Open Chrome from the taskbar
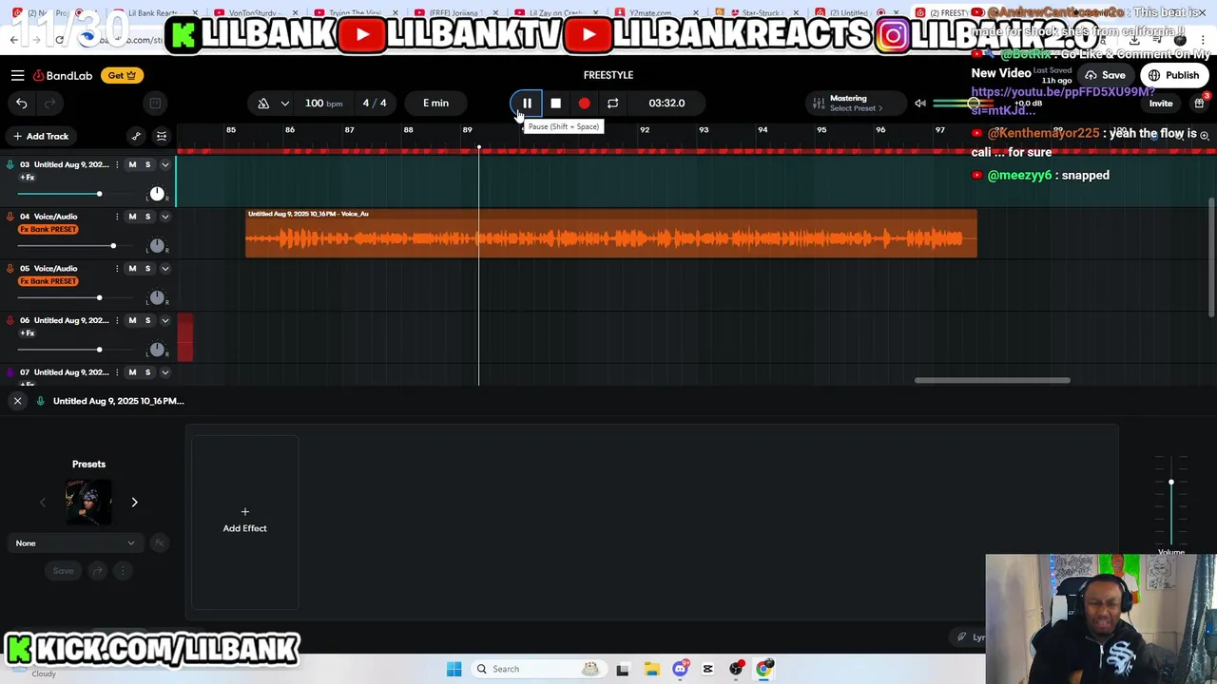Screen dimensions: 1217x684 pos(763,669)
